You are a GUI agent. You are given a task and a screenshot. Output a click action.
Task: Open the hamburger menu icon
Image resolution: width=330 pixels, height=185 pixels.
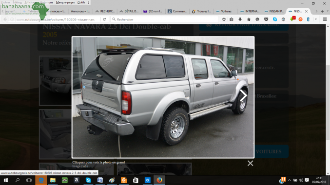click(x=325, y=19)
